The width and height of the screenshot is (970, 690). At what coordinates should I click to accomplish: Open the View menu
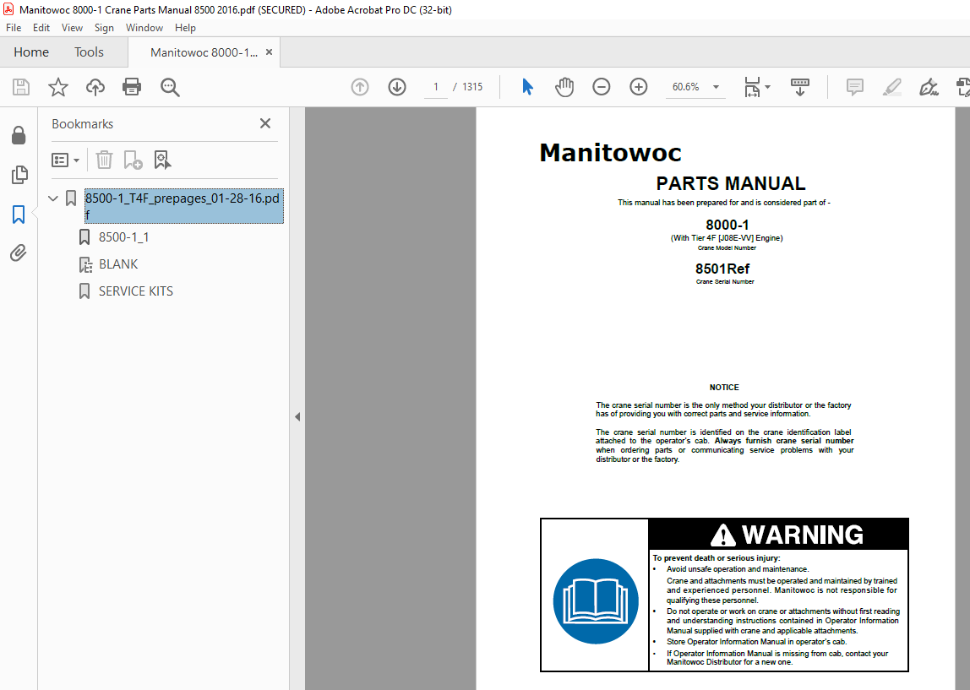(x=72, y=28)
